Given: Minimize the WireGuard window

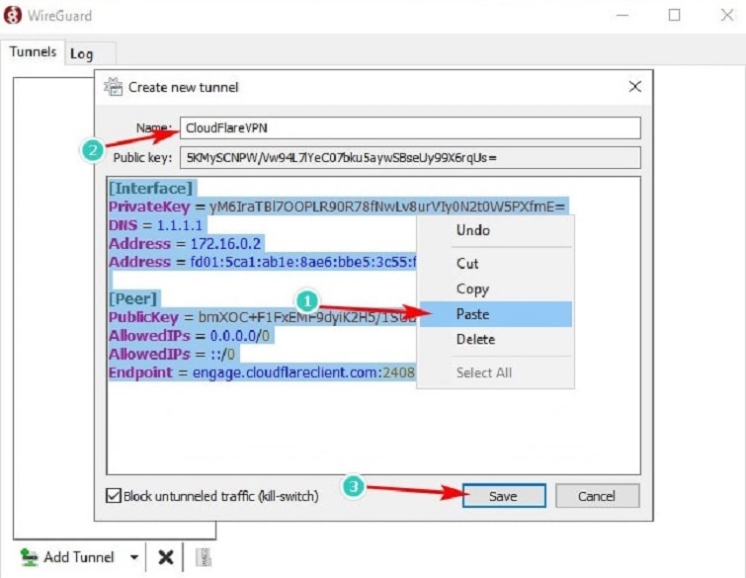Looking at the screenshot, I should tap(624, 16).
